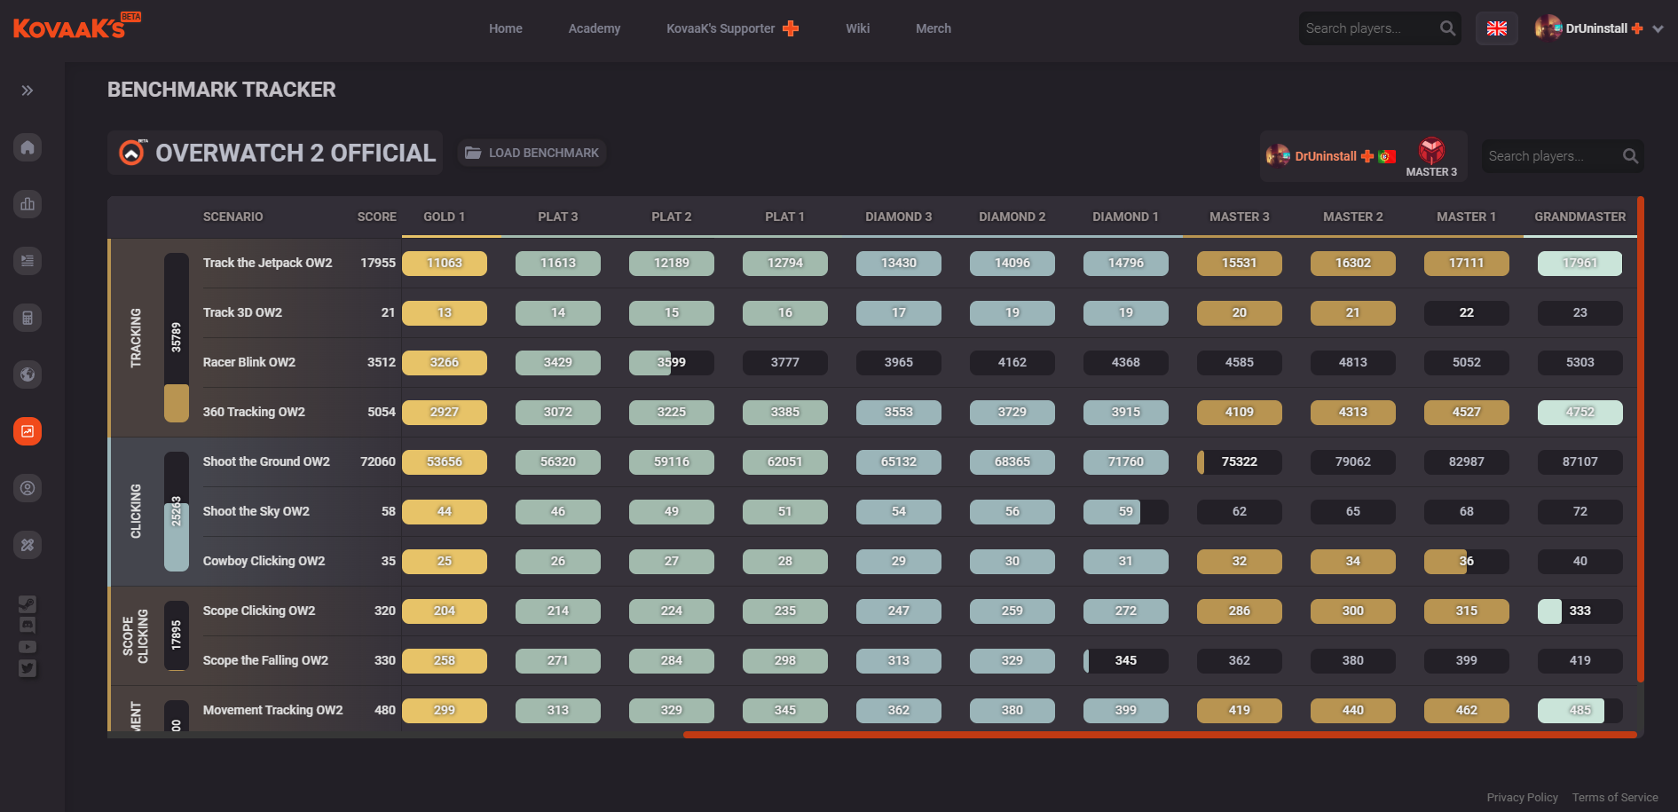
Task: Open Academy in top navigation
Action: pos(595,28)
